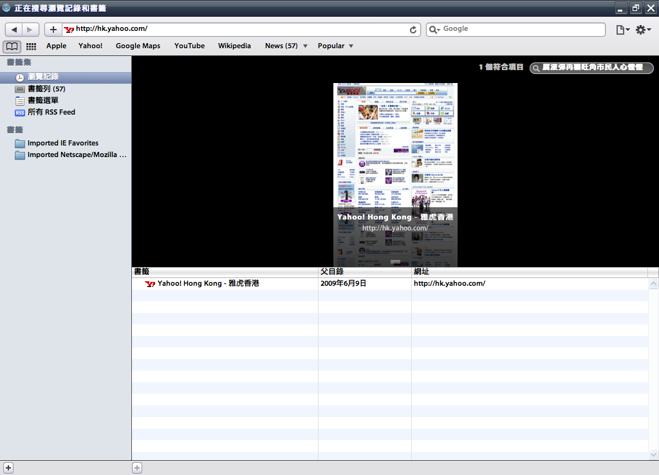Select the Imported IE Favorites folder
The image size is (659, 475).
click(62, 143)
